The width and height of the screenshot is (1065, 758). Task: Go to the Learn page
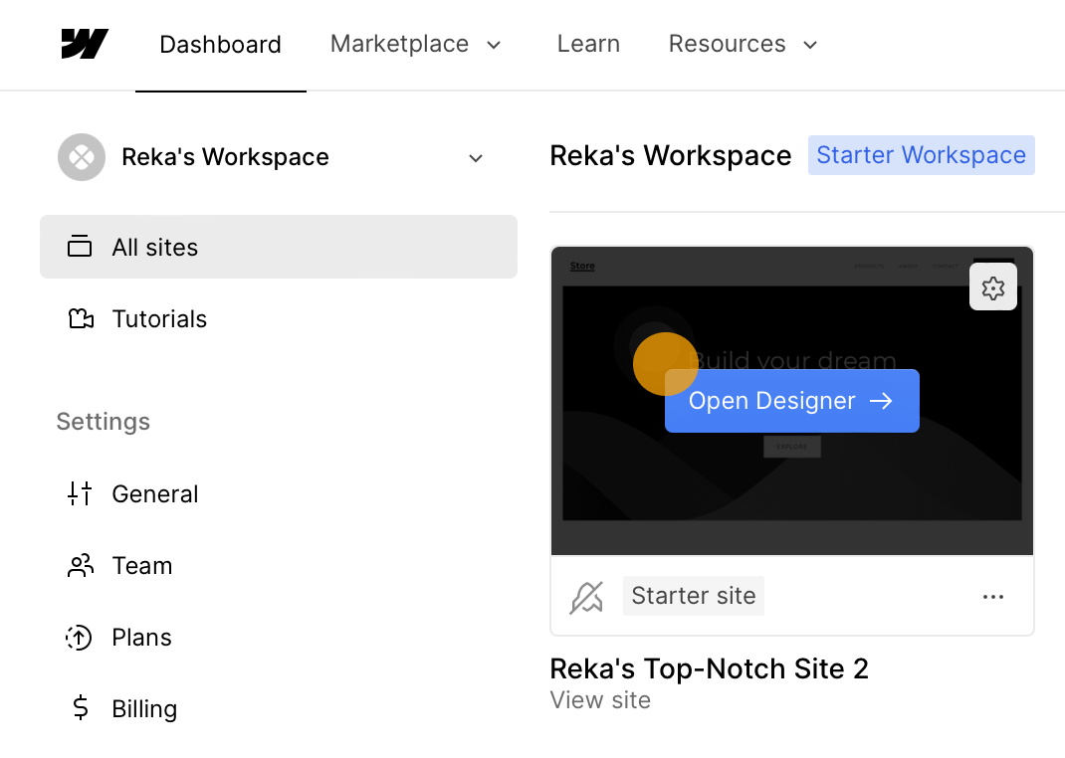(x=588, y=44)
